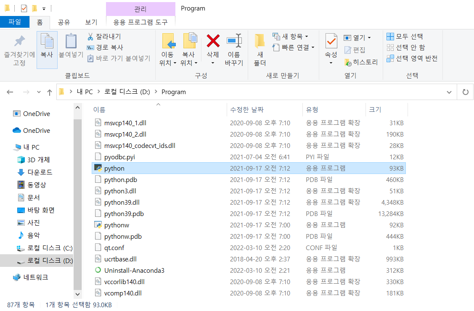Select the file vcomp140.dll
Image resolution: width=474 pixels, height=311 pixels.
(123, 293)
